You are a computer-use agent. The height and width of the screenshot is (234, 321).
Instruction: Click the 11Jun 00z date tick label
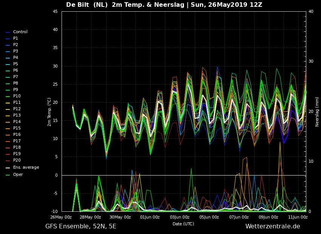(x=298, y=217)
